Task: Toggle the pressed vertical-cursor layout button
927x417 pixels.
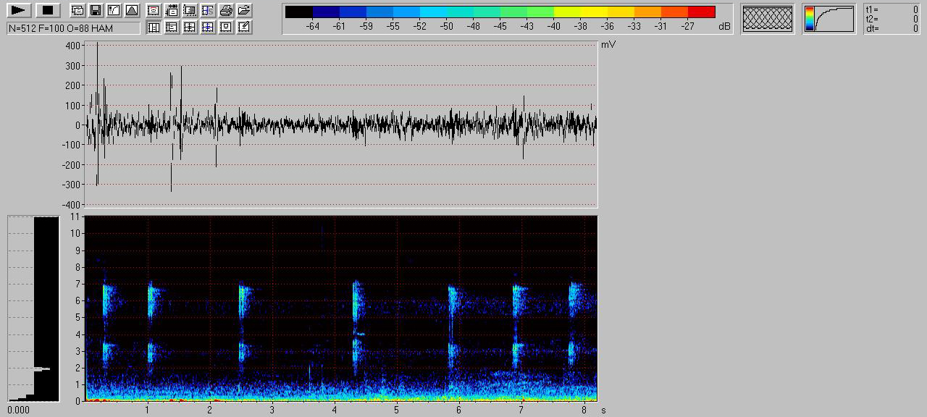Action: [154, 28]
